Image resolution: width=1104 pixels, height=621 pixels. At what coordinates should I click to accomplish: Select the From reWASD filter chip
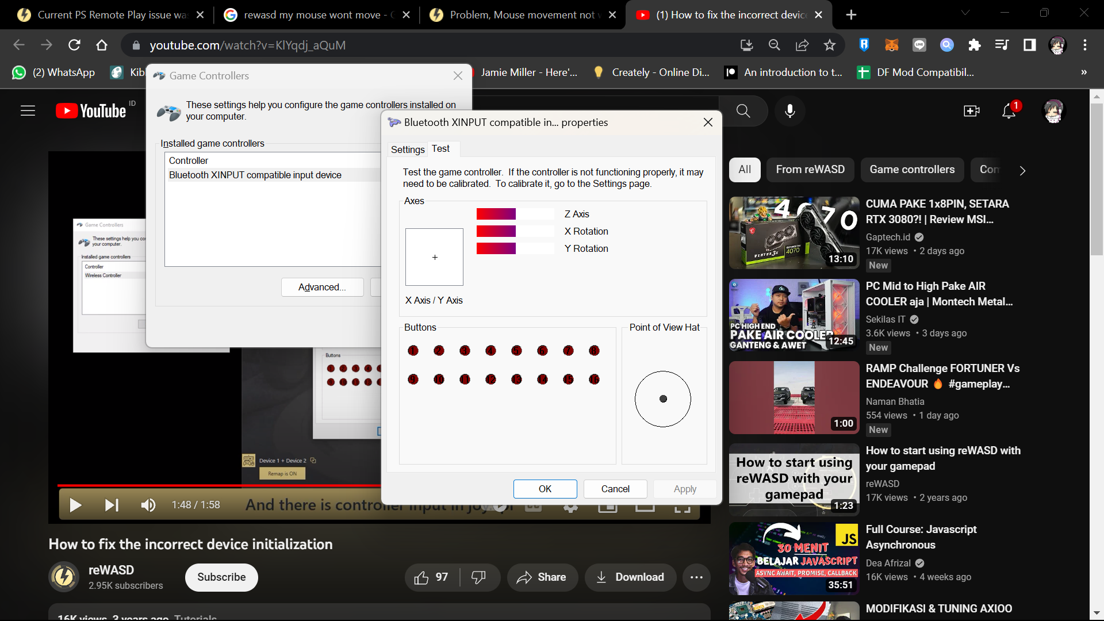(x=810, y=170)
